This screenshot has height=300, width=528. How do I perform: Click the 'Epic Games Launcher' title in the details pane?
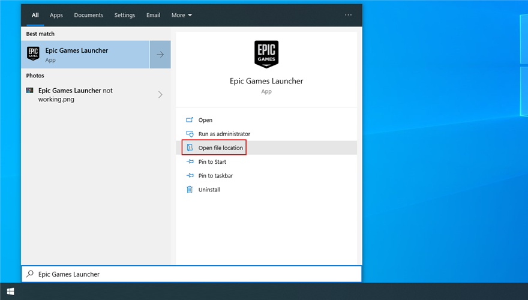tap(266, 81)
